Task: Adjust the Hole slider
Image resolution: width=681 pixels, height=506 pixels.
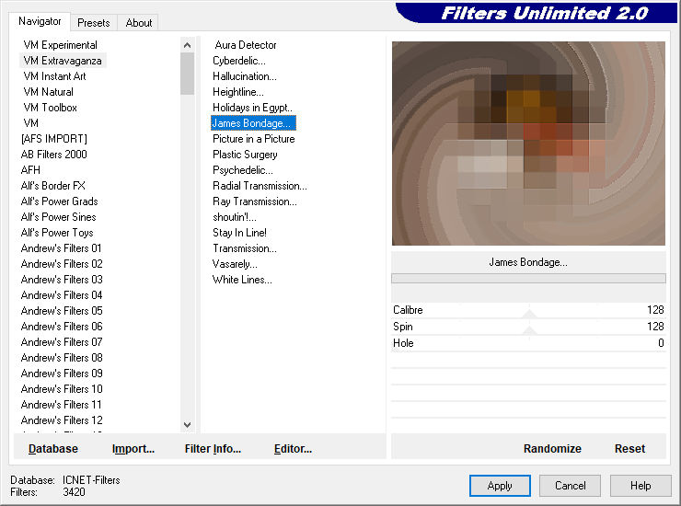Action: click(528, 343)
